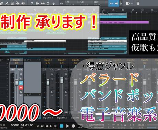Toggle second blue highlighted arrow button
Viewport: 158px width, 130px height.
(116, 3)
